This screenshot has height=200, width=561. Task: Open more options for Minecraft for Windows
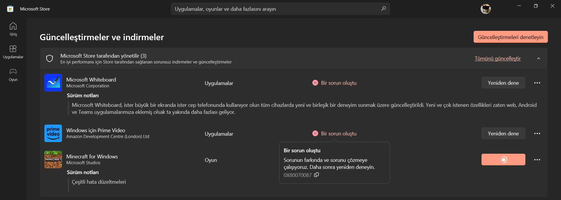point(537,160)
